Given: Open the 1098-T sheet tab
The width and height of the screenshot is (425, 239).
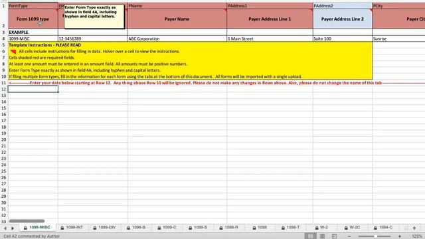Looking at the screenshot, I should click(x=291, y=228).
